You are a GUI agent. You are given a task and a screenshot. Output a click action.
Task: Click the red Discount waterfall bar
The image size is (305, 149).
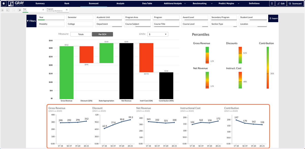tap(86, 55)
